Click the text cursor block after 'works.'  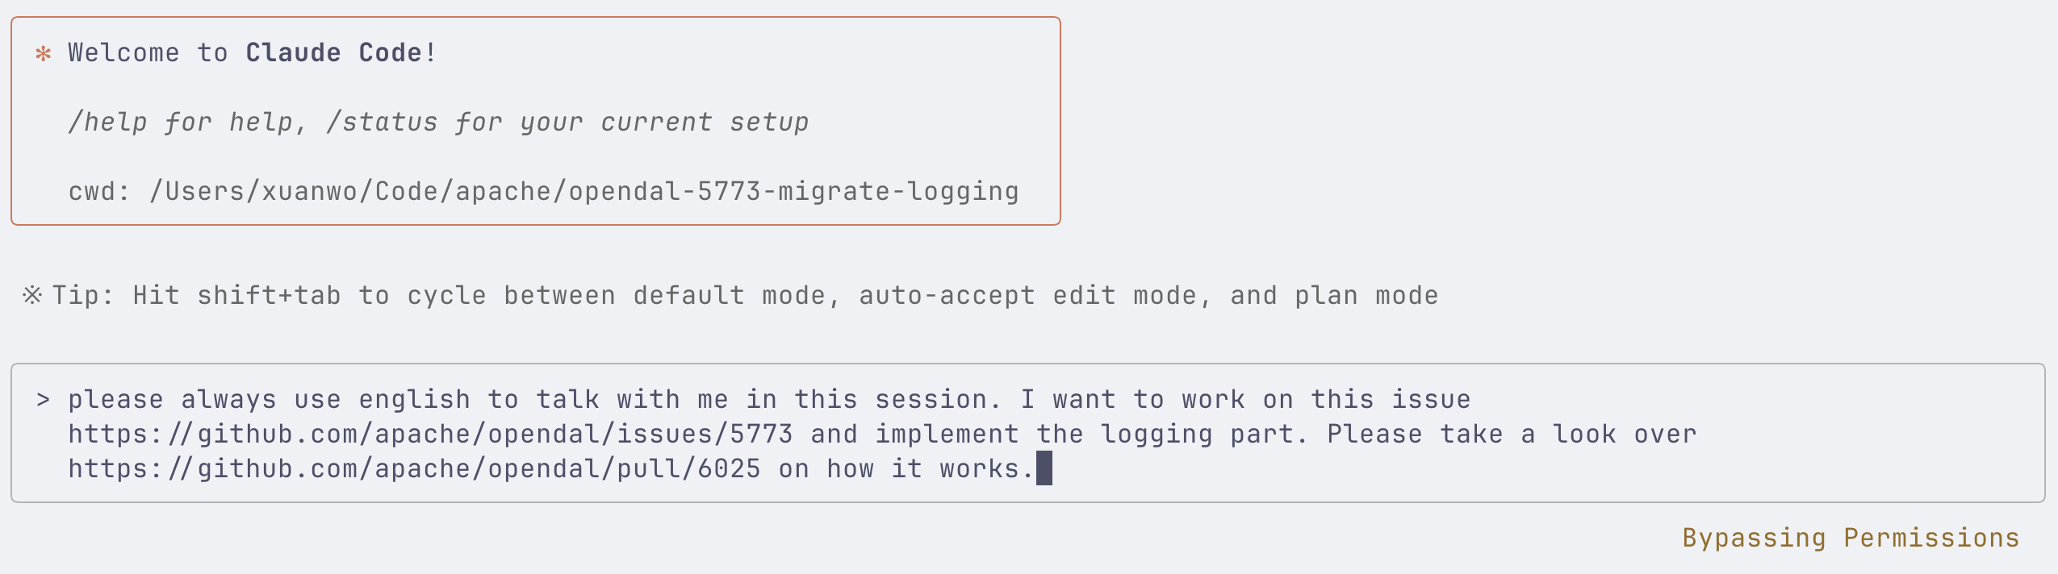(1044, 468)
